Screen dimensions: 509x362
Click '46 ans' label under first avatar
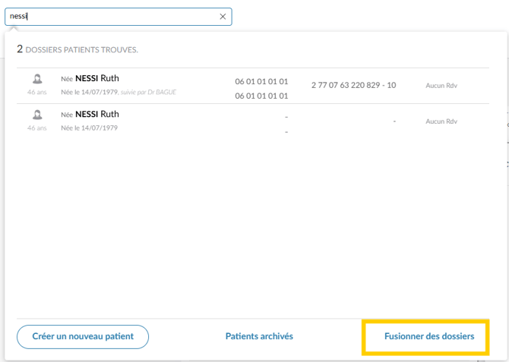(x=37, y=92)
